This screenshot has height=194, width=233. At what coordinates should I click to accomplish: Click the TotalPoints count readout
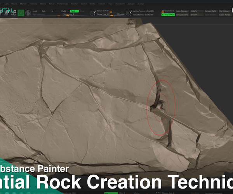point(143,15)
